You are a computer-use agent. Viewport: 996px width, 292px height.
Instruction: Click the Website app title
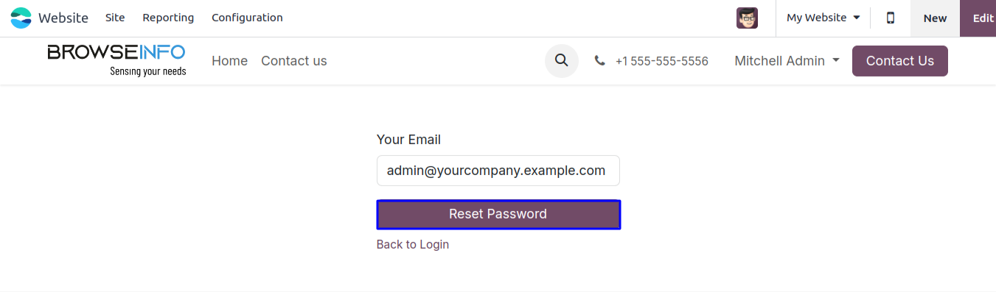[63, 18]
